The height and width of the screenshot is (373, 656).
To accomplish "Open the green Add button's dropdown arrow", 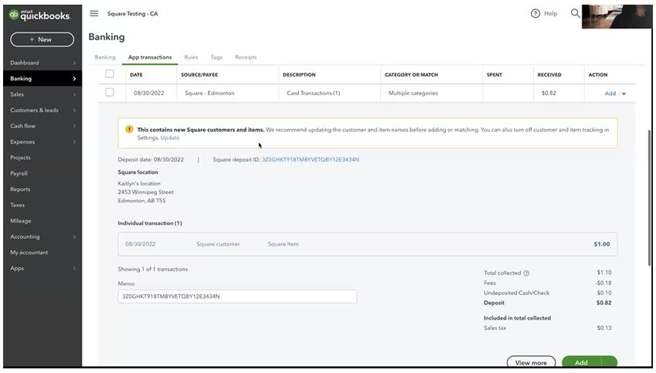I will [609, 362].
